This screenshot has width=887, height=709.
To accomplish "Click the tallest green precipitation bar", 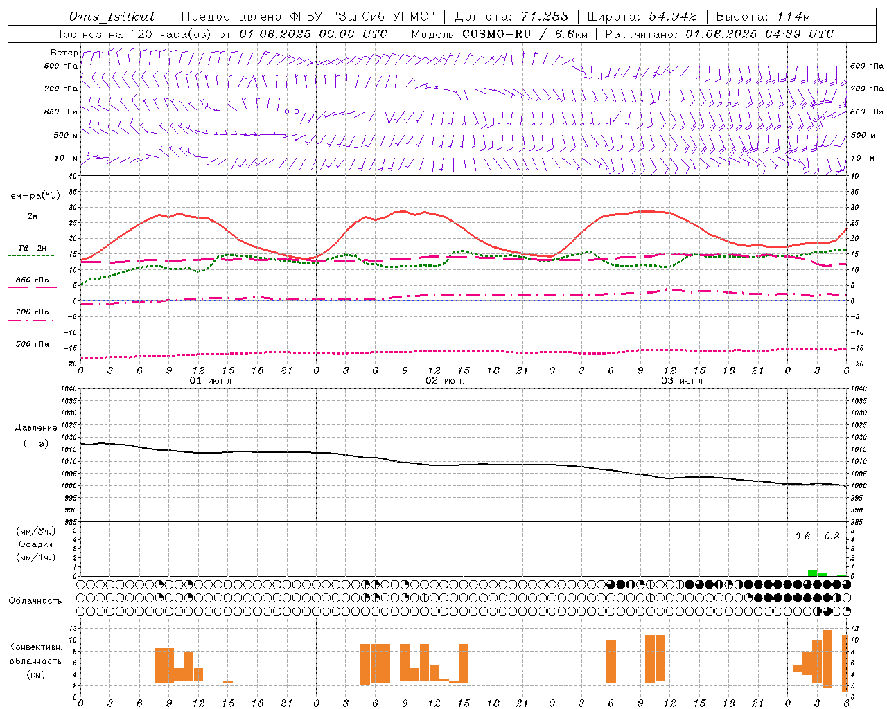I will point(812,573).
